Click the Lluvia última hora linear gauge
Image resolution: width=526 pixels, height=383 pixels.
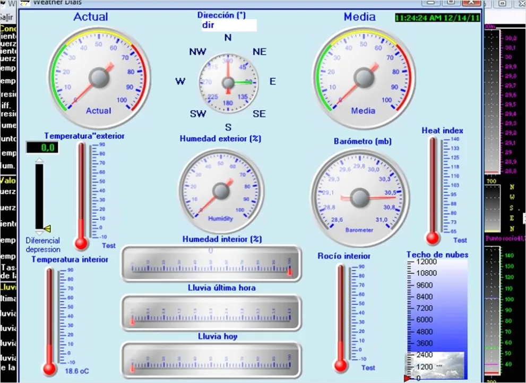click(211, 313)
